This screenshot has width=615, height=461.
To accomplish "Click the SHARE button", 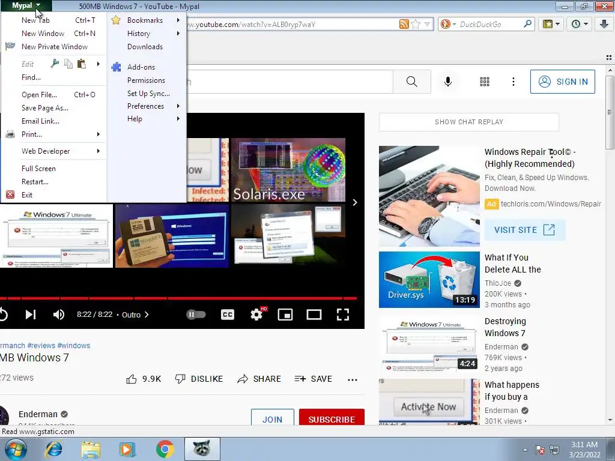I will point(259,379).
